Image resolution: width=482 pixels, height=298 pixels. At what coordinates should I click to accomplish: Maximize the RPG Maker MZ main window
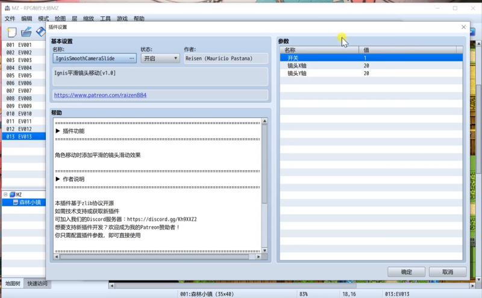[x=455, y=8]
